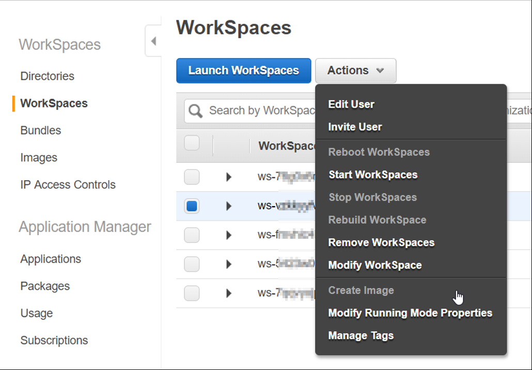Check the last workspace row checkbox

pyautogui.click(x=192, y=294)
